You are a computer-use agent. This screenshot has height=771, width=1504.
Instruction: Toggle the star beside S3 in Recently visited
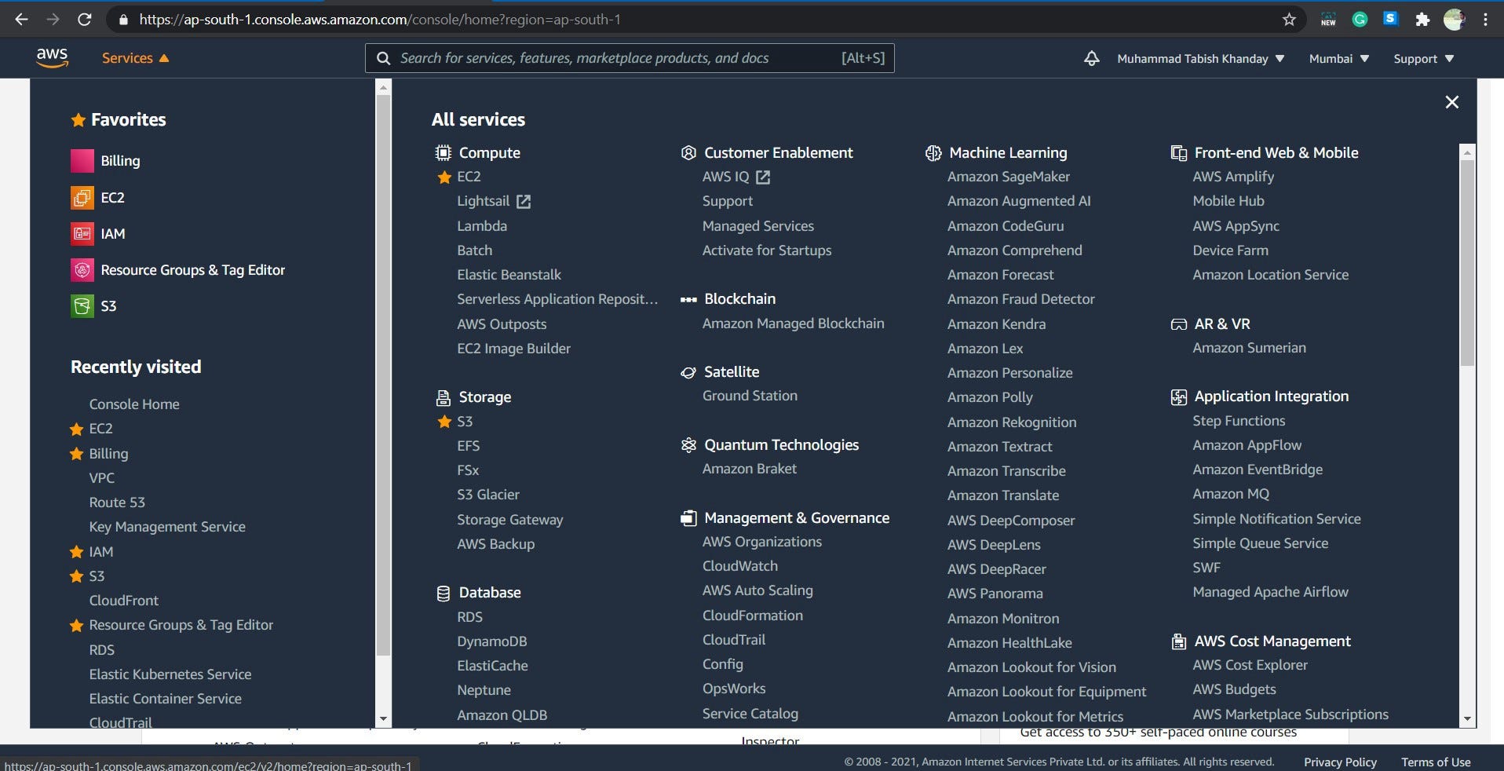(x=76, y=576)
